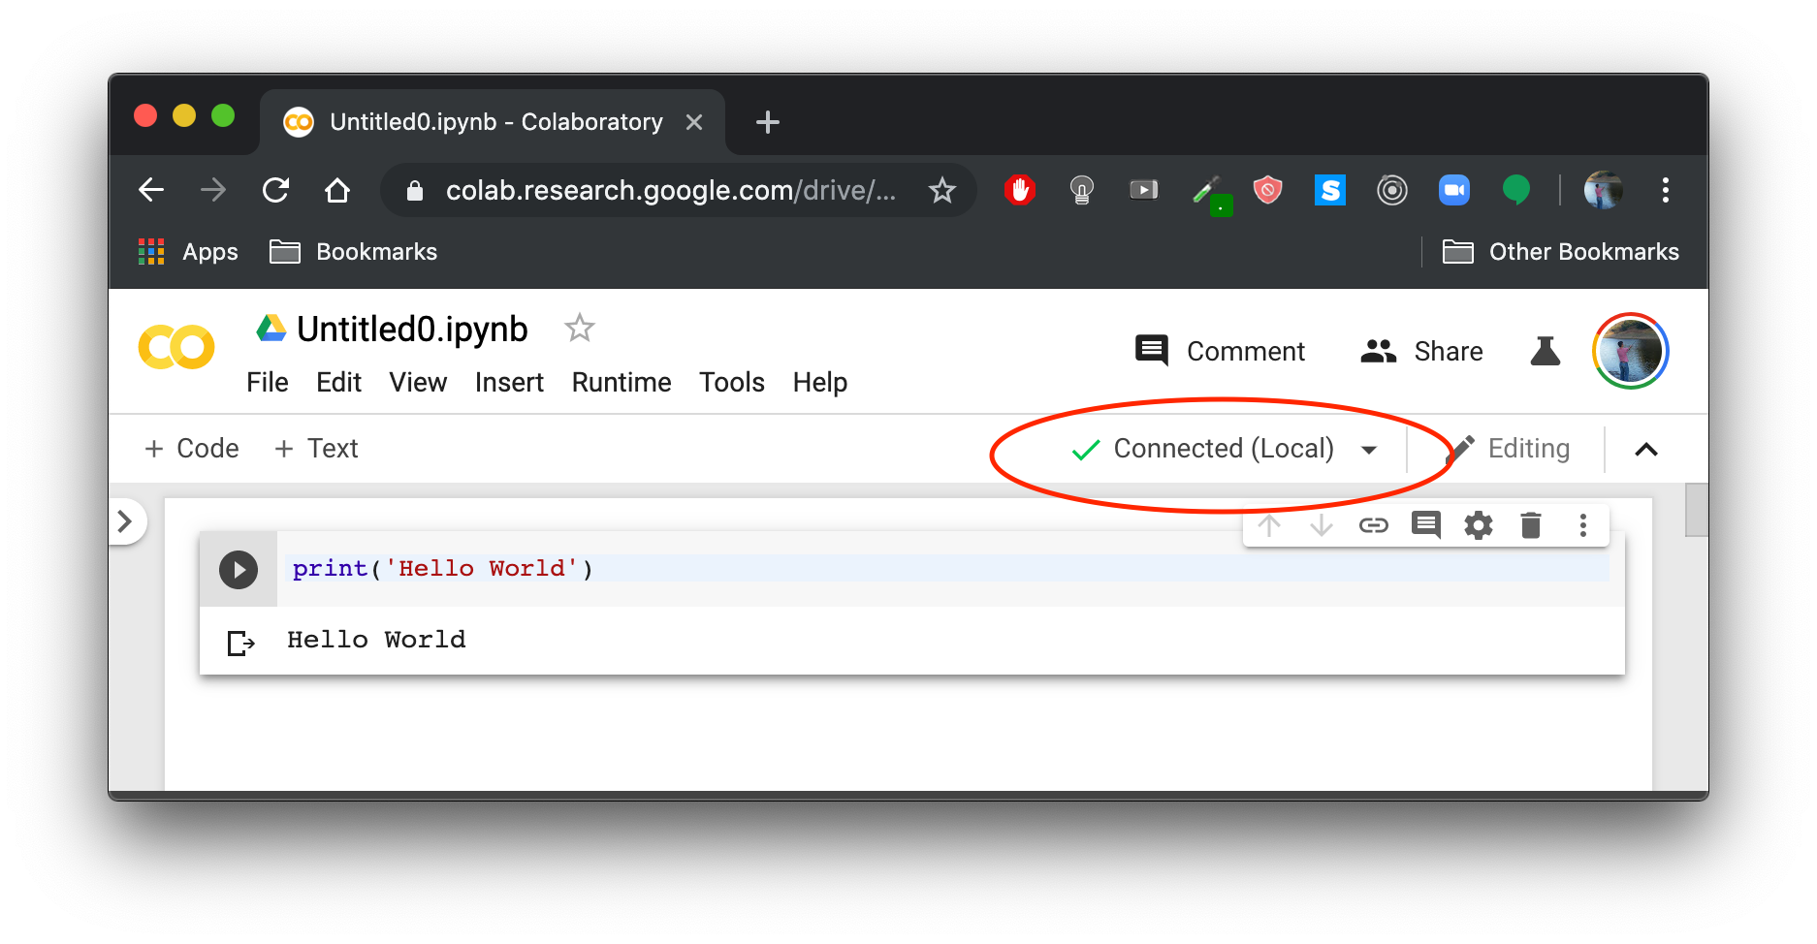The height and width of the screenshot is (944, 1817).
Task: Open Bookmarks folder
Action: tap(353, 252)
